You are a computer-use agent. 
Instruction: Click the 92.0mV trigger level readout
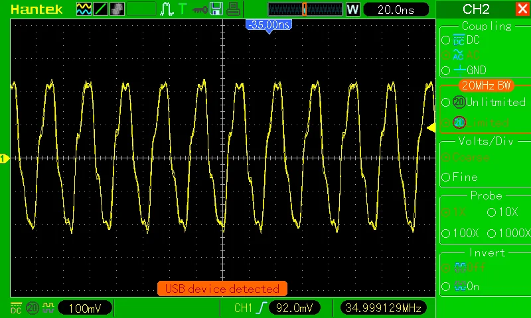pos(294,308)
